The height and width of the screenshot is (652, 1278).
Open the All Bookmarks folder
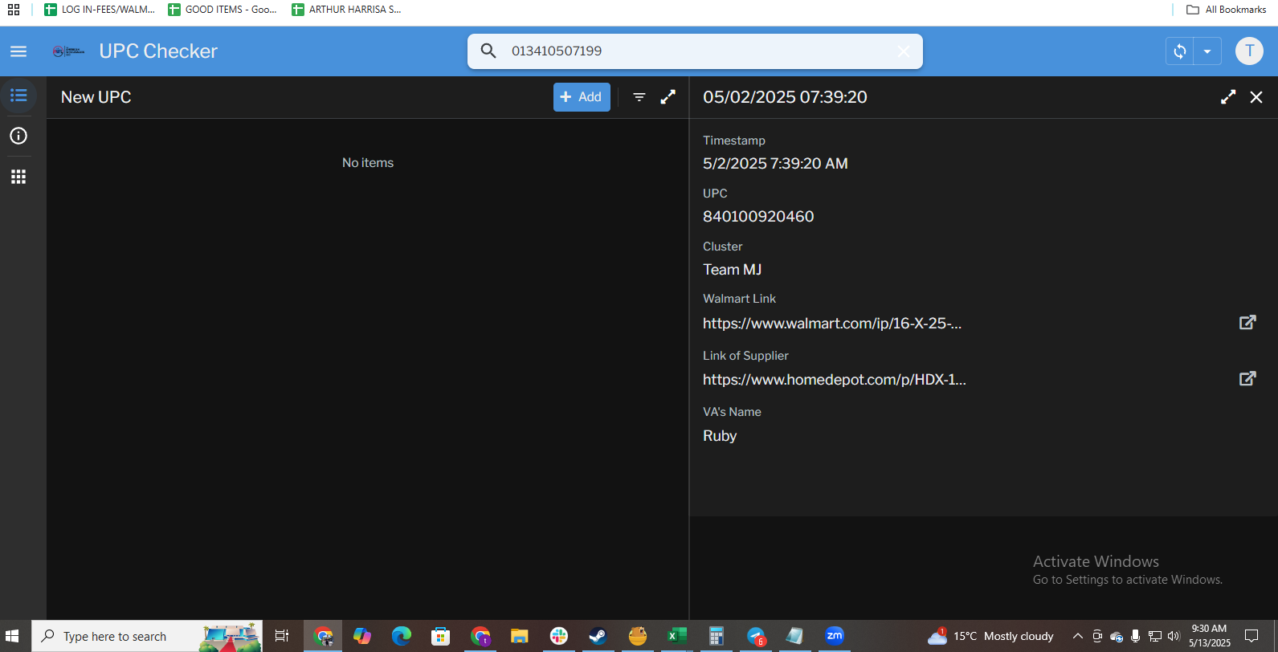click(1227, 10)
